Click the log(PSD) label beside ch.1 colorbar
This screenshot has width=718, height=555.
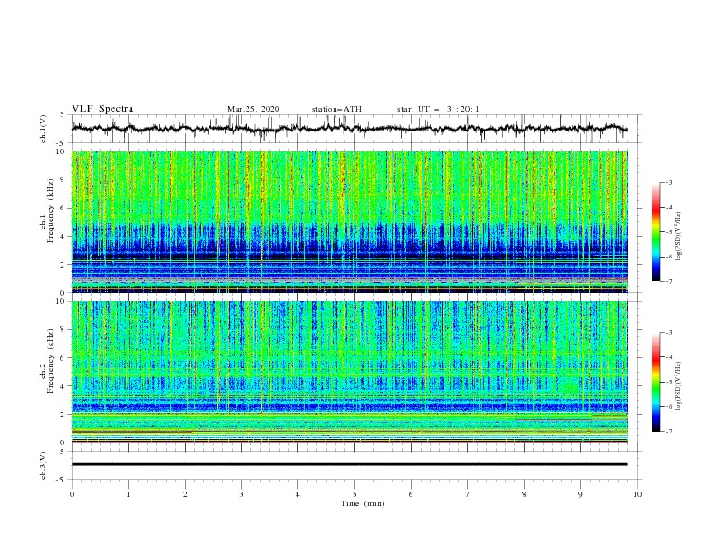click(679, 236)
